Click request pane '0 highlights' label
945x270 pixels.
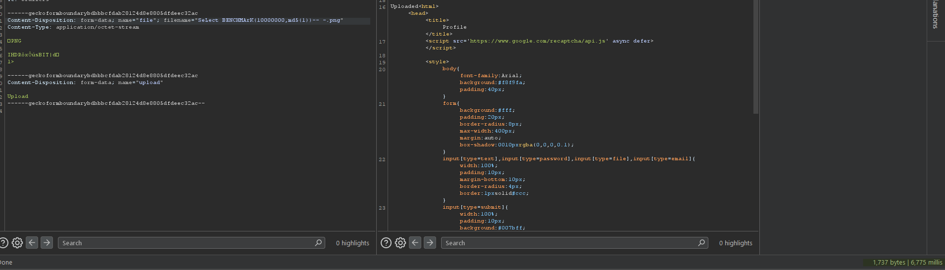(352, 243)
